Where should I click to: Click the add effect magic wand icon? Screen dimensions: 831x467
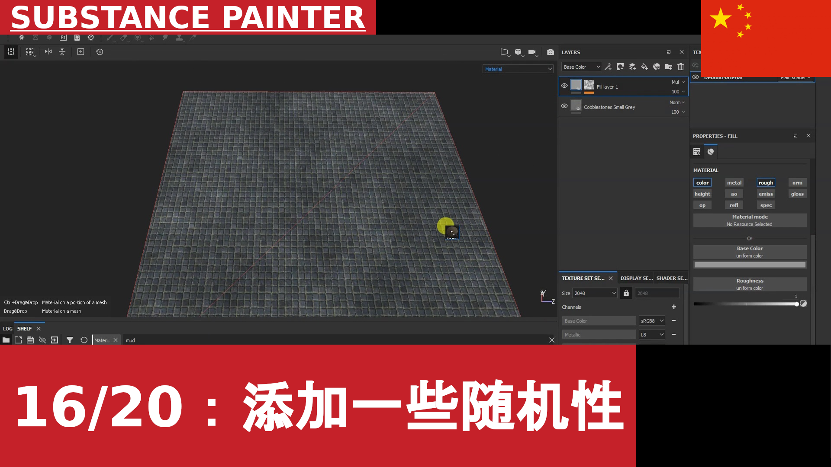(608, 67)
